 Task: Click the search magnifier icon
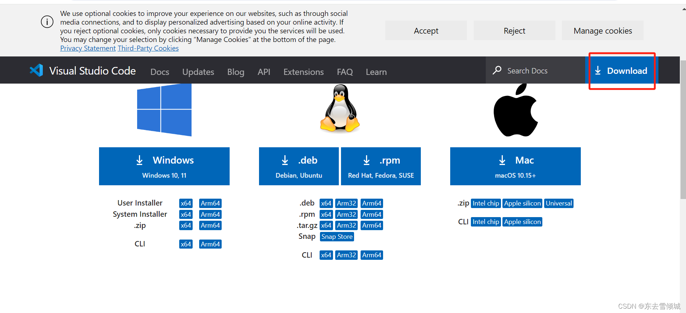(497, 70)
